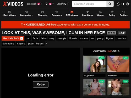This screenshot has height=98, width=131.
Task: Select the brunette tag
Action: pyautogui.click(x=84, y=38)
